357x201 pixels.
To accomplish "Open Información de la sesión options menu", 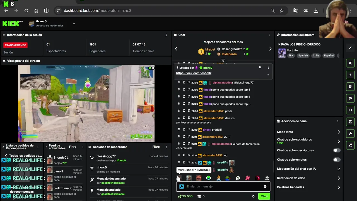I will point(166,35).
